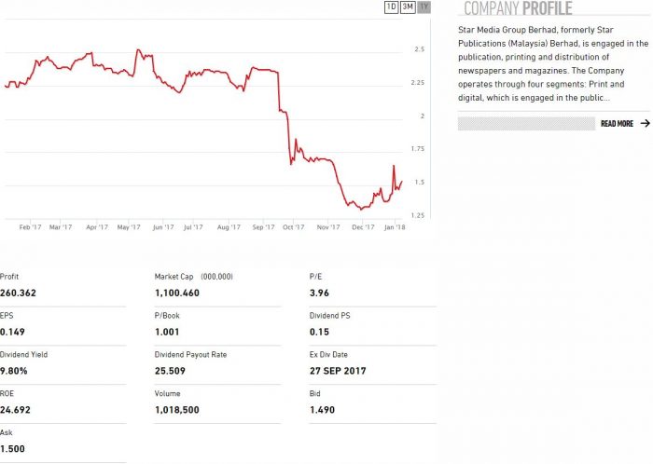Click the Jan '18 axis label
This screenshot has height=464, width=653.
point(394,226)
